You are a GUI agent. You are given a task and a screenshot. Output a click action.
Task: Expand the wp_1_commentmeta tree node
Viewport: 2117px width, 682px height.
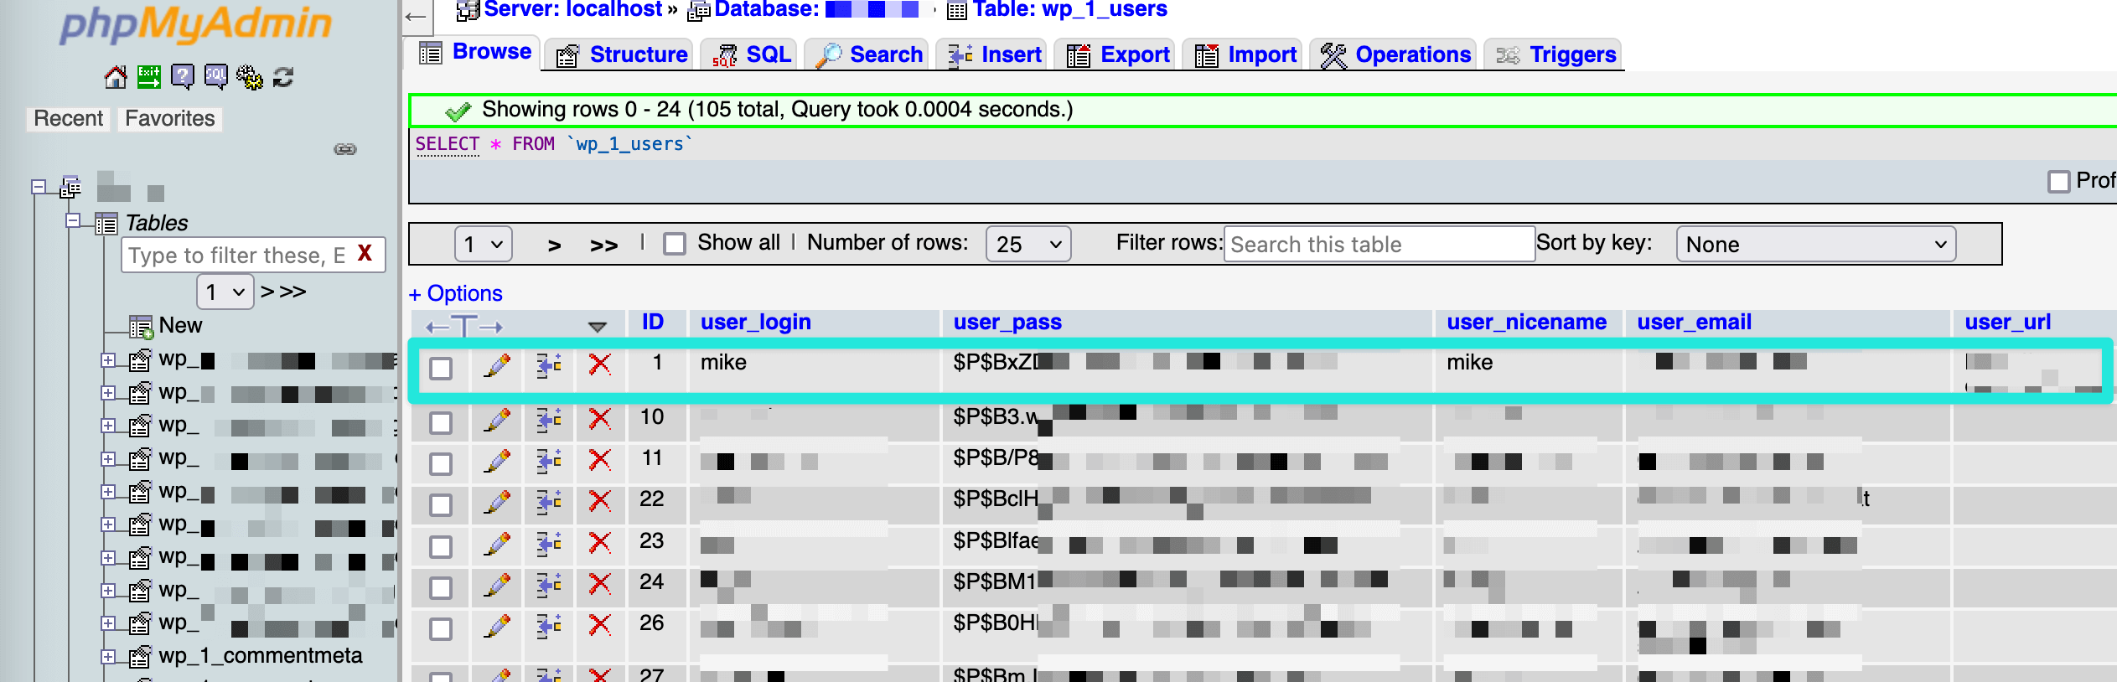pyautogui.click(x=108, y=657)
